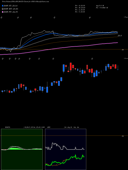Screen dimensions: 128x170
Task: Select the 'DOW ST: 25.51' legend label
Action: (10, 6)
